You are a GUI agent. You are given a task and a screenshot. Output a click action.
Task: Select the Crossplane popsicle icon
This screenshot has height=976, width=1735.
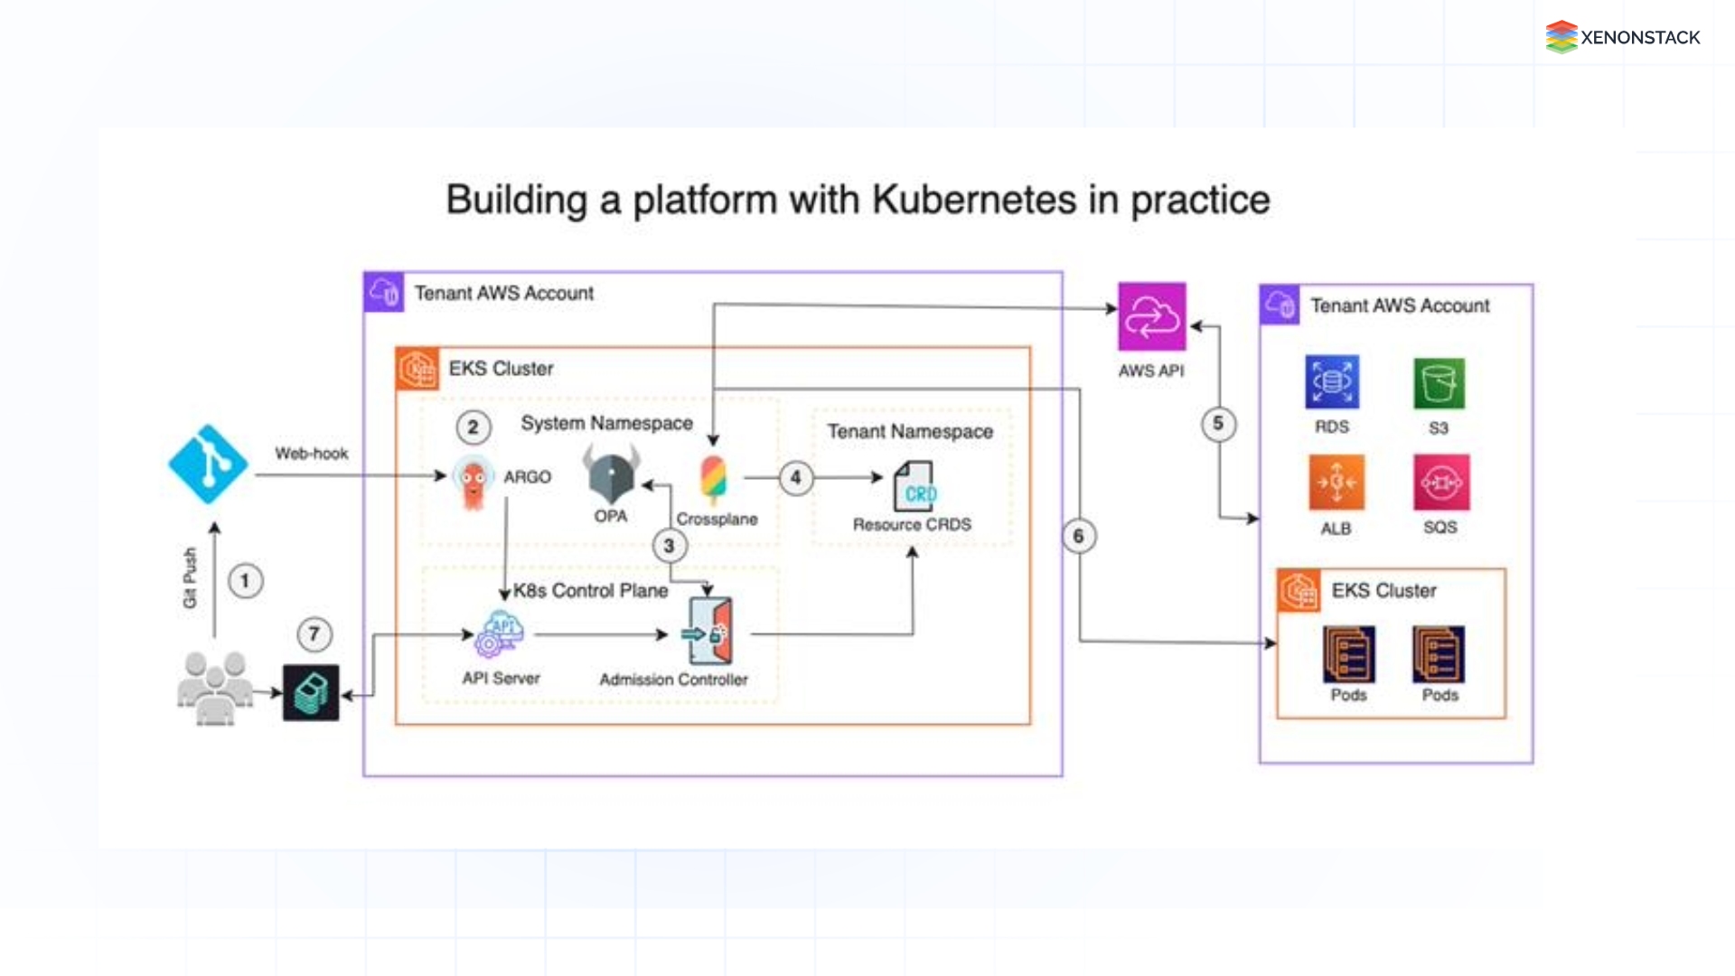click(x=713, y=480)
